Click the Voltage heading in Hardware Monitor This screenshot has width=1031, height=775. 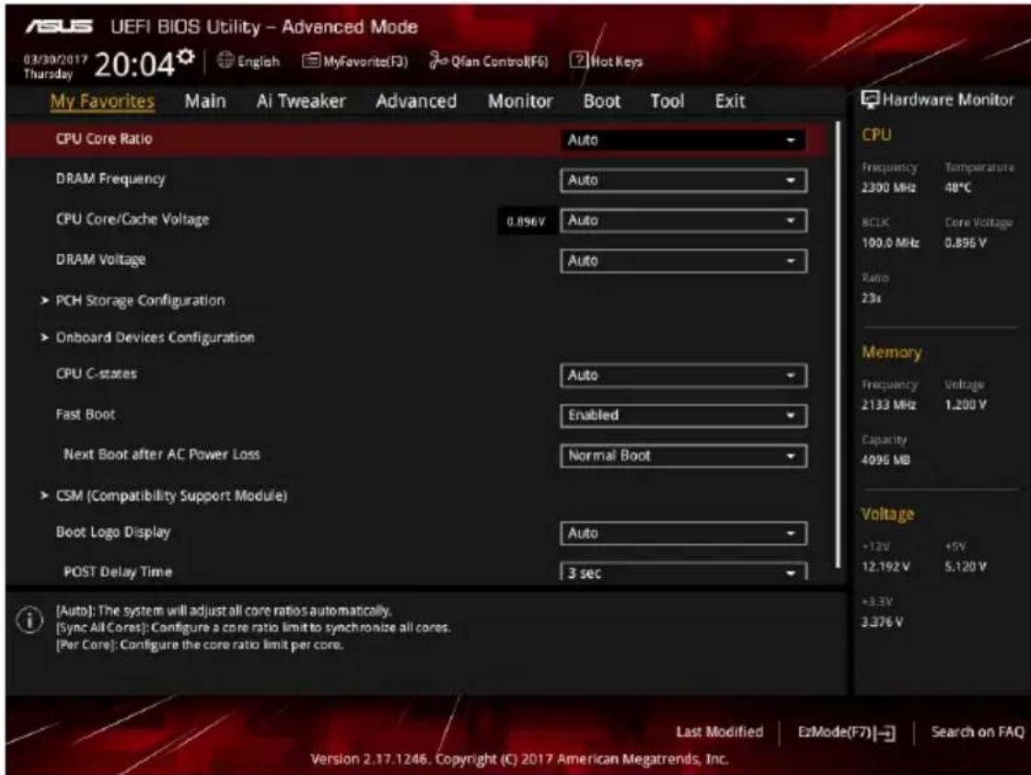(x=887, y=514)
